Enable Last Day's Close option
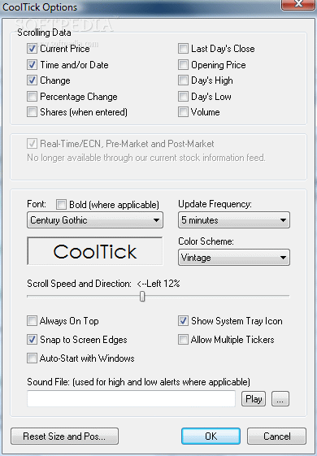 click(183, 49)
